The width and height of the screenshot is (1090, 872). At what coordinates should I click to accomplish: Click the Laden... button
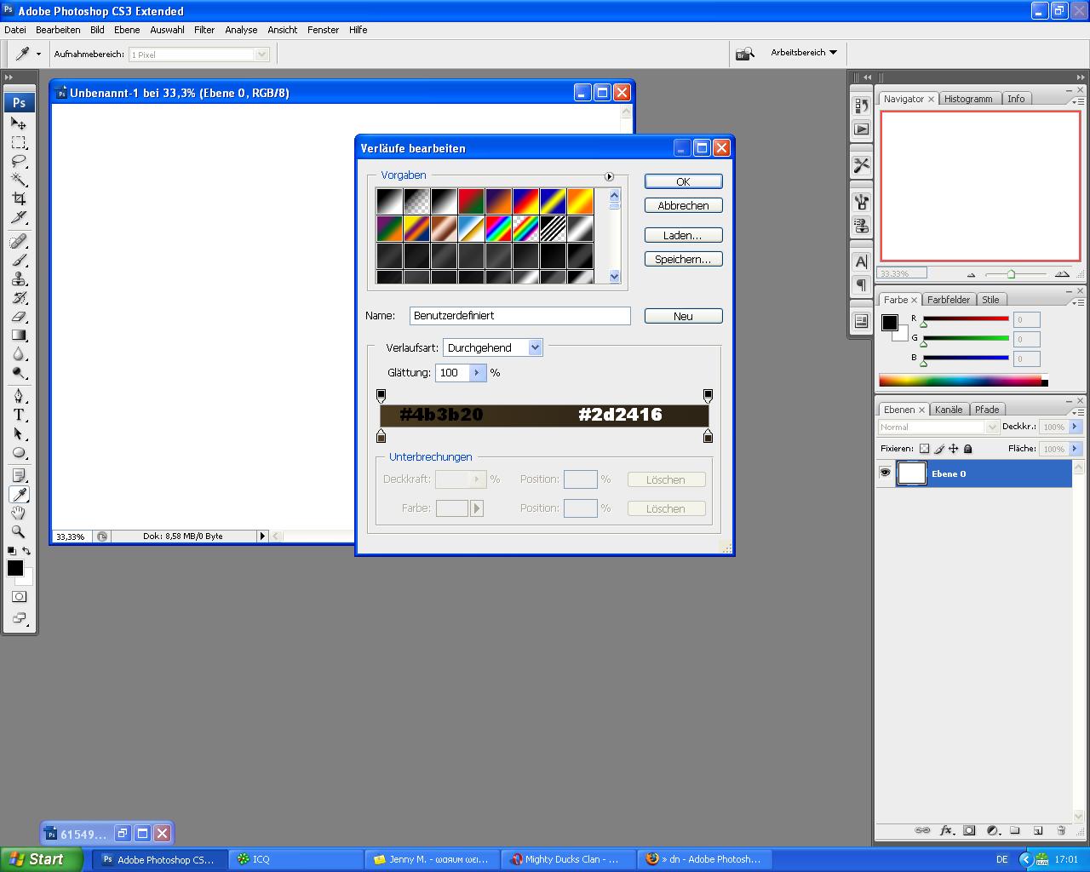[x=683, y=235]
